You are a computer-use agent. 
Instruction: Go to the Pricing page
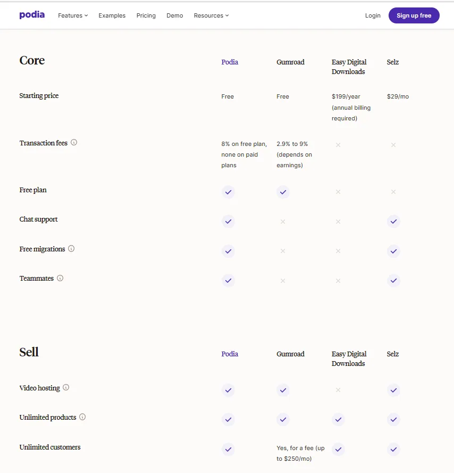146,15
